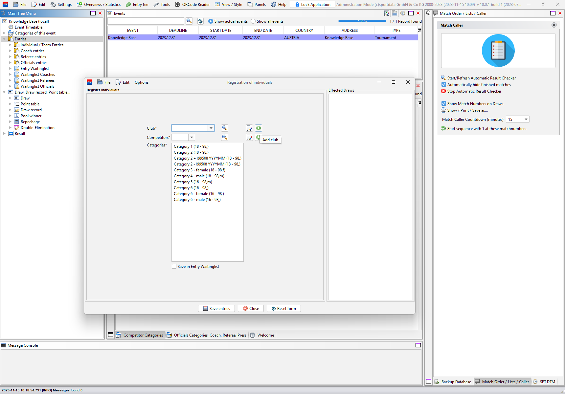Click the edit-note icon in Events title bar
Image resolution: width=565 pixels, height=394 pixels.
pos(386,13)
